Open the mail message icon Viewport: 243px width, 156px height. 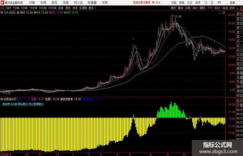click(219, 3)
